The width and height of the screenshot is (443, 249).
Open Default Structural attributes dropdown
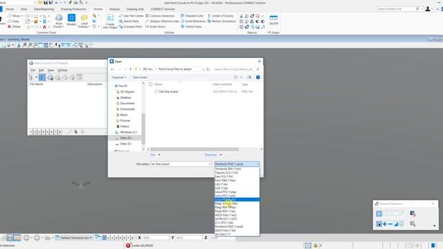74,238
